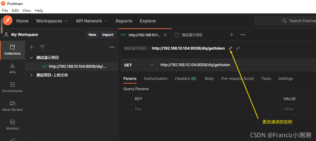Click the My Workspace title
This screenshot has width=316, height=141.
pos(25,35)
